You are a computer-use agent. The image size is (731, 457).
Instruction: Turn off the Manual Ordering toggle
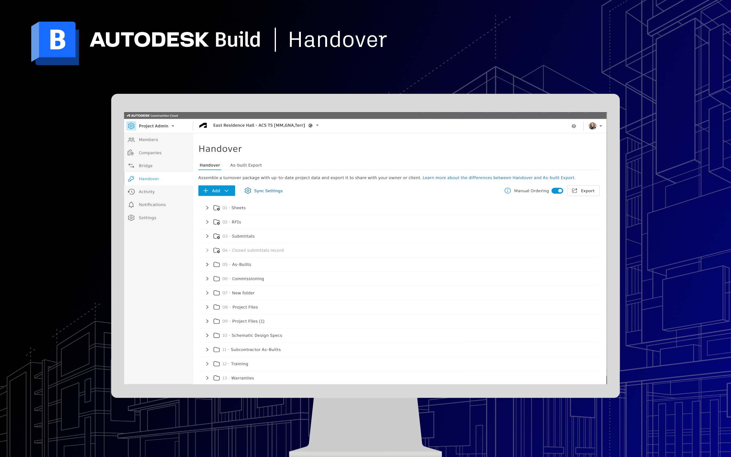pos(557,191)
